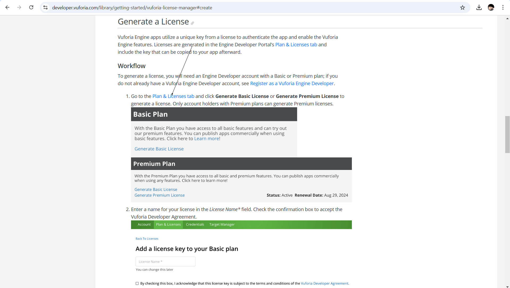
Task: Open Register as a Vuforia Engine Developer link
Action: [x=292, y=83]
